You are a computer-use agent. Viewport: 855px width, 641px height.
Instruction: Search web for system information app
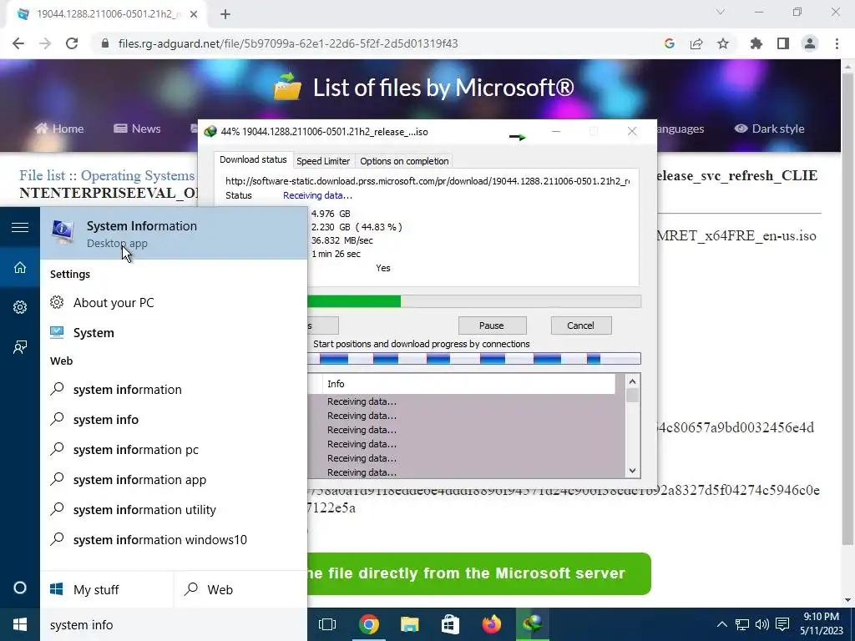click(x=174, y=480)
